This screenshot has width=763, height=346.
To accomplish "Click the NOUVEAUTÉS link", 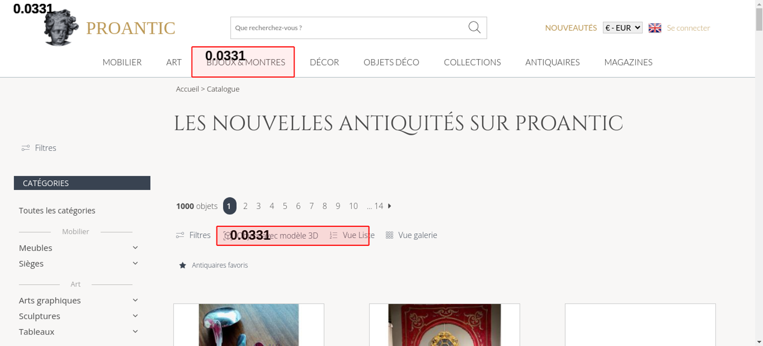I will 571,28.
